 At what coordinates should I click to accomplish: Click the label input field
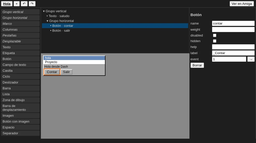[x=233, y=53]
